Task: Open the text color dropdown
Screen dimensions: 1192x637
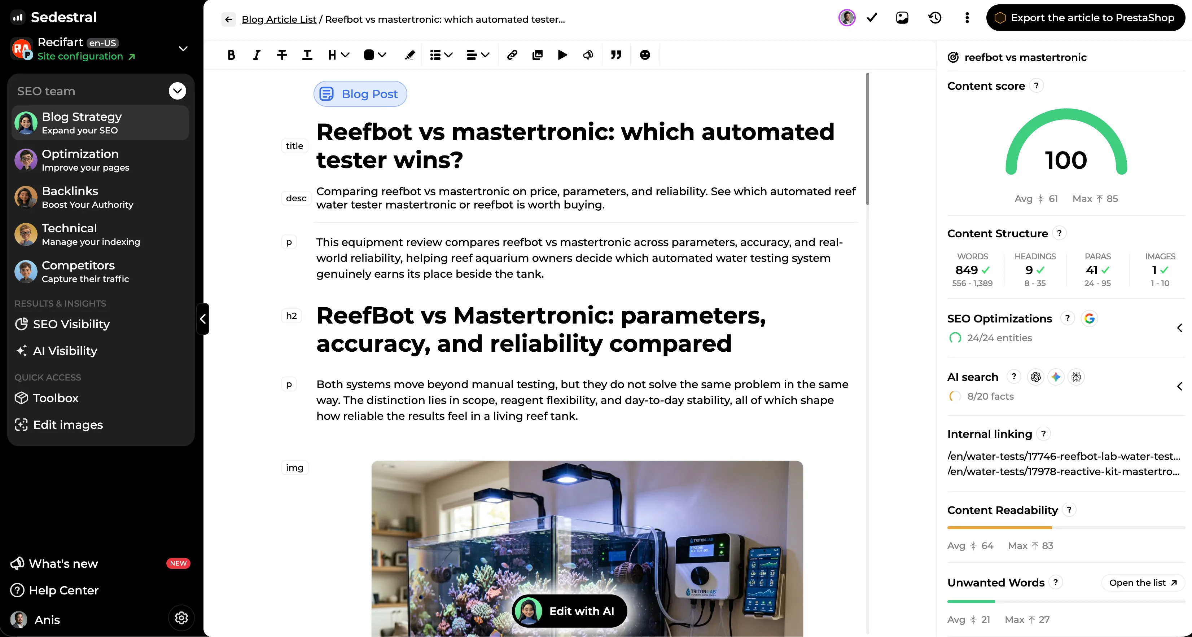Action: (x=375, y=55)
